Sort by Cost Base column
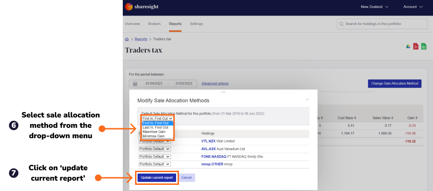 [347, 118]
